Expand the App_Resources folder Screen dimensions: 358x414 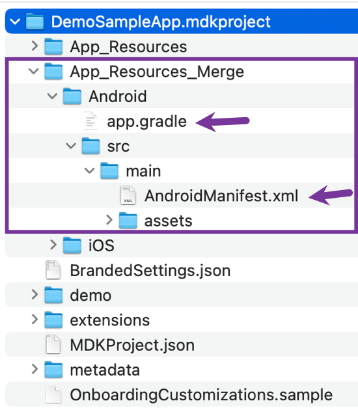pyautogui.click(x=34, y=46)
